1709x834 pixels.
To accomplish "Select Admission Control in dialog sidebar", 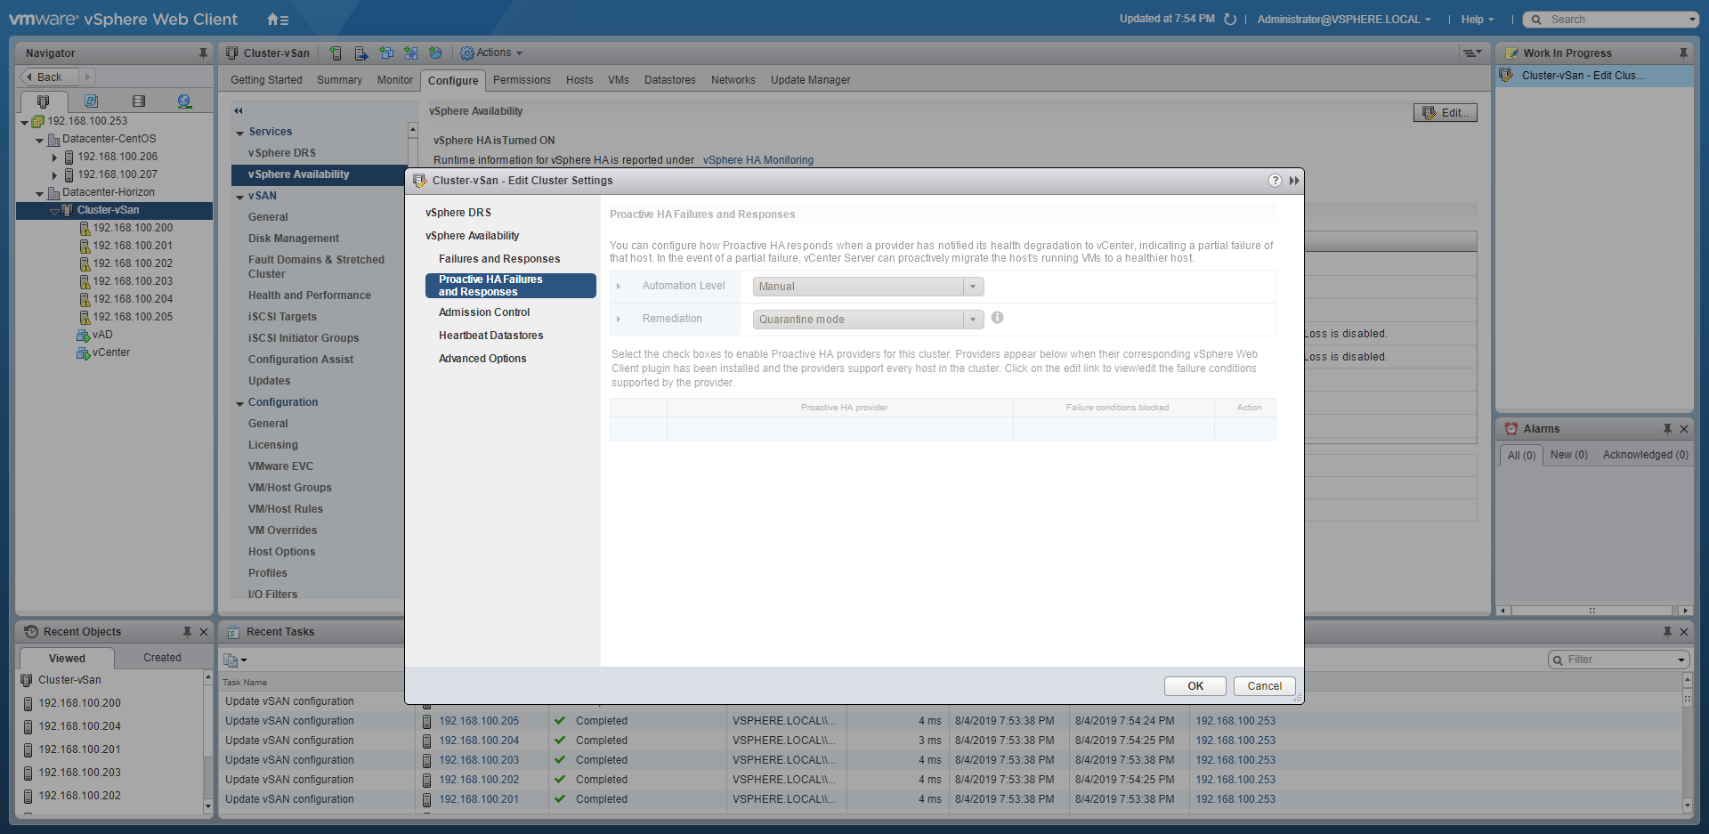I will 483,312.
